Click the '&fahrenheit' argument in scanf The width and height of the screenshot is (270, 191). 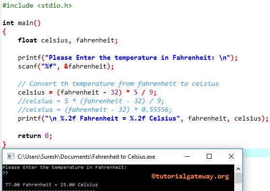(x=85, y=66)
